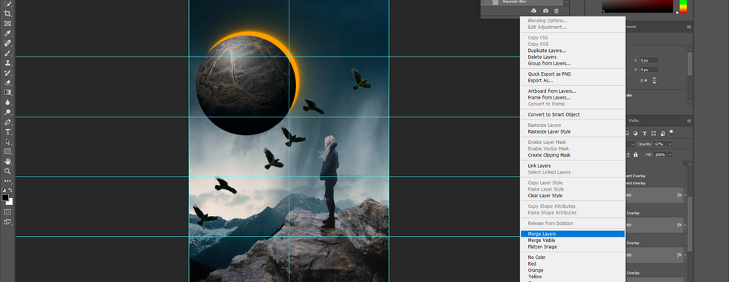Viewport: 729px width, 282px height.
Task: Reset to default foreground/background colors
Action: pos(4,190)
